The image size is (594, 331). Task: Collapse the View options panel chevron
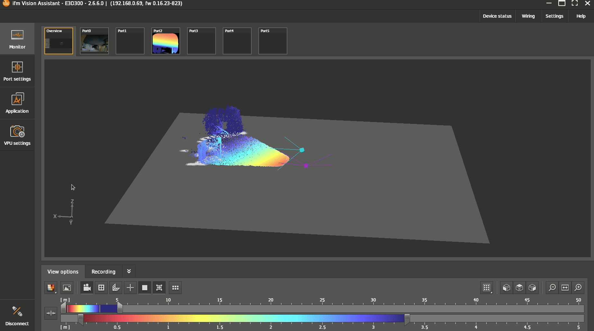pyautogui.click(x=129, y=271)
